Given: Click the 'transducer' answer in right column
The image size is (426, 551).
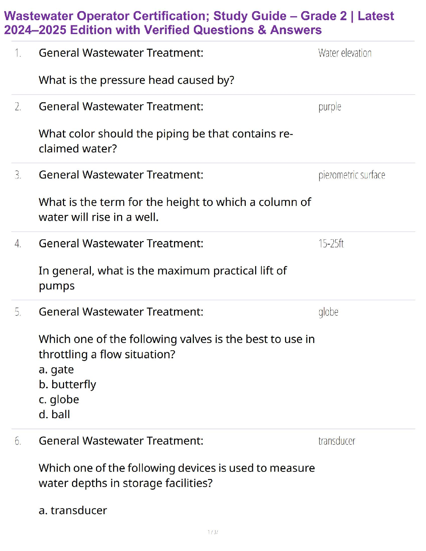Looking at the screenshot, I should [337, 441].
